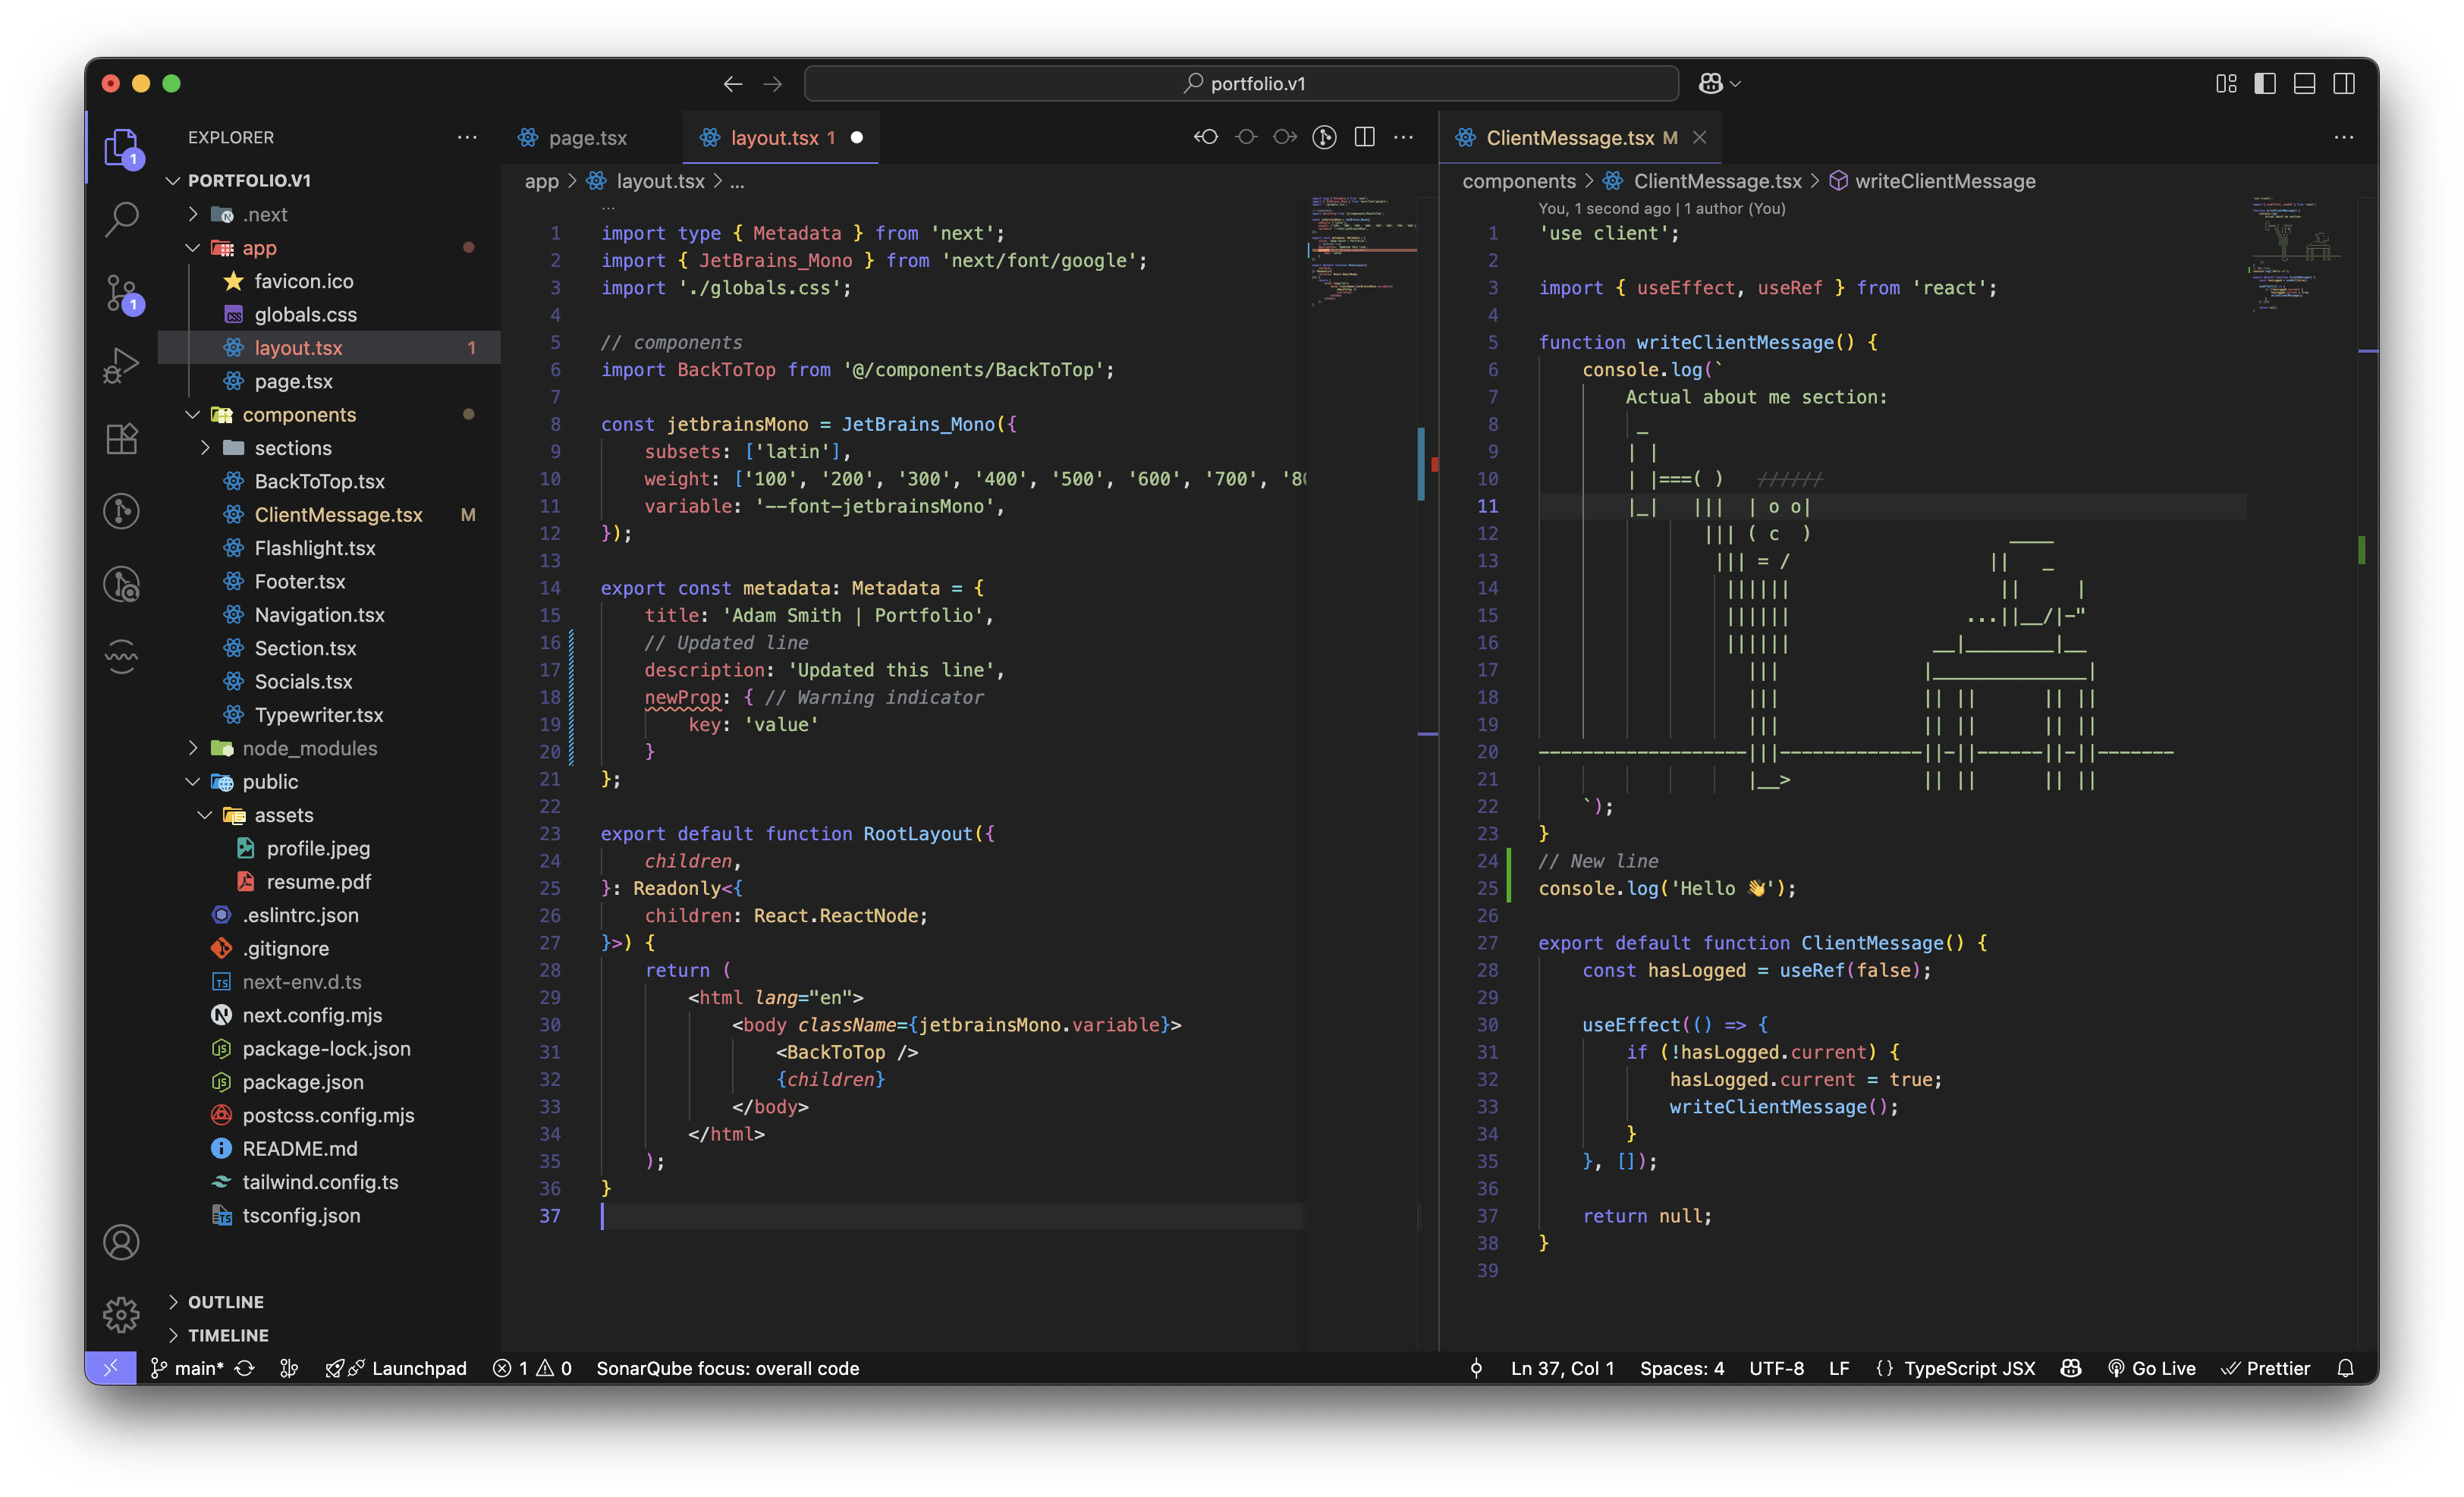
Task: Open the dropdown arrow next to Copilot icon
Action: [x=1735, y=84]
